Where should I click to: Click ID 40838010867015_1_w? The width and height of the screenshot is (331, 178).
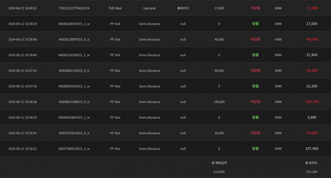(74, 117)
